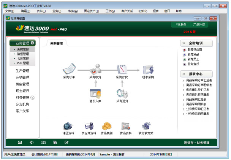
Task: Click the 速达3000 logo in banner
Action: [41, 29]
